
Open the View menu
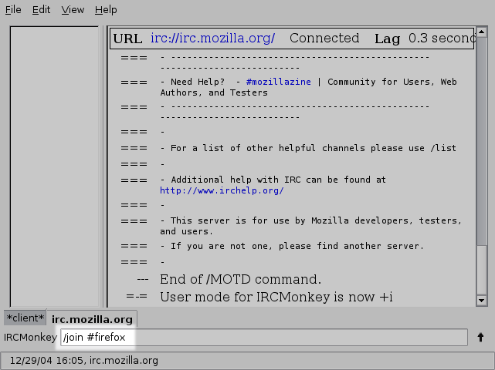pos(73,10)
